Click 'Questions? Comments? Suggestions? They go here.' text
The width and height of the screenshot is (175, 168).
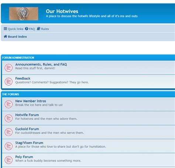tap(52, 82)
